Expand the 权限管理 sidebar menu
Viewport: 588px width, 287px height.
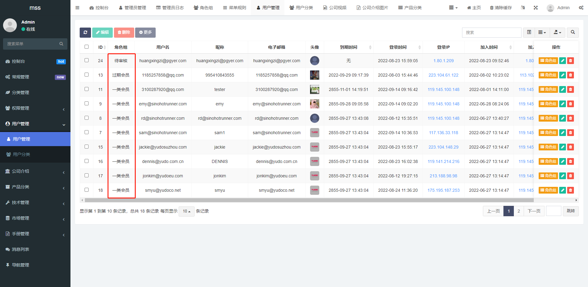[x=35, y=108]
